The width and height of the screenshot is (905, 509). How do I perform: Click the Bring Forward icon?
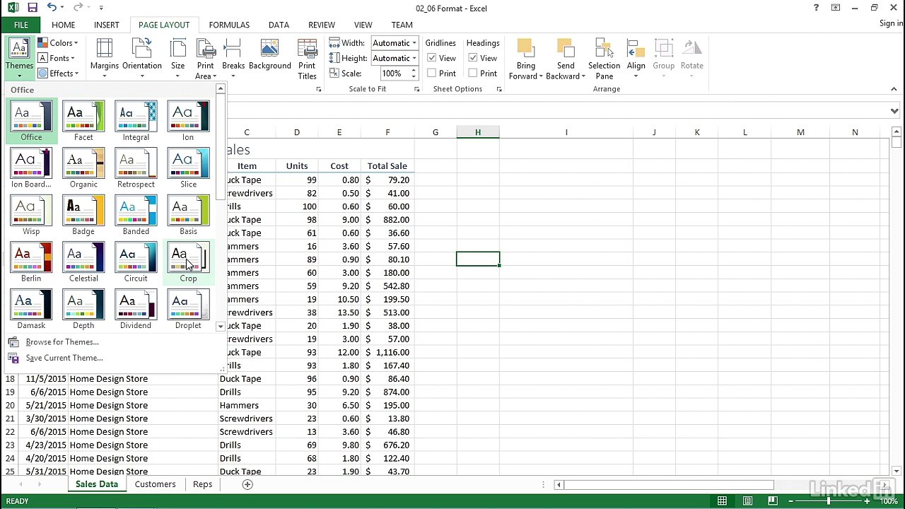(526, 49)
